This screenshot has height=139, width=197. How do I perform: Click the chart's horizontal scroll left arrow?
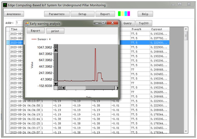click(63, 88)
